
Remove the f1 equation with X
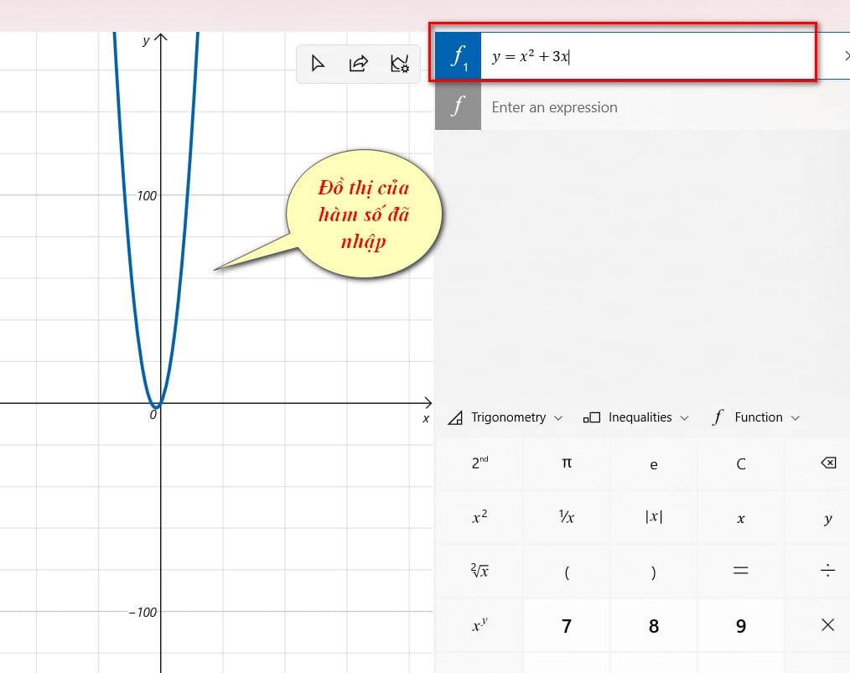846,55
